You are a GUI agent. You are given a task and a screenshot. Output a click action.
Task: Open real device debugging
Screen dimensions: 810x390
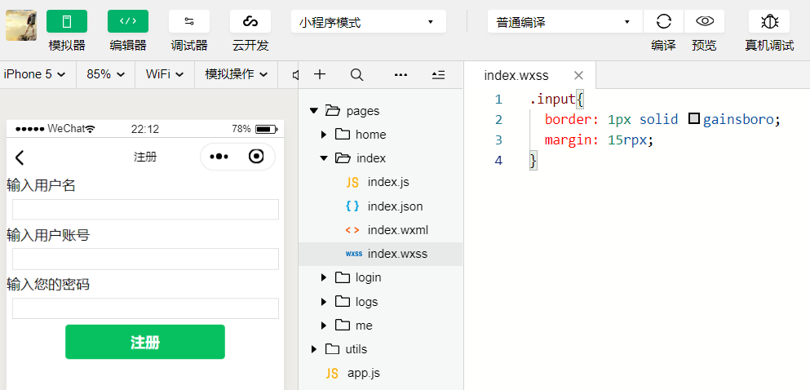click(x=768, y=22)
